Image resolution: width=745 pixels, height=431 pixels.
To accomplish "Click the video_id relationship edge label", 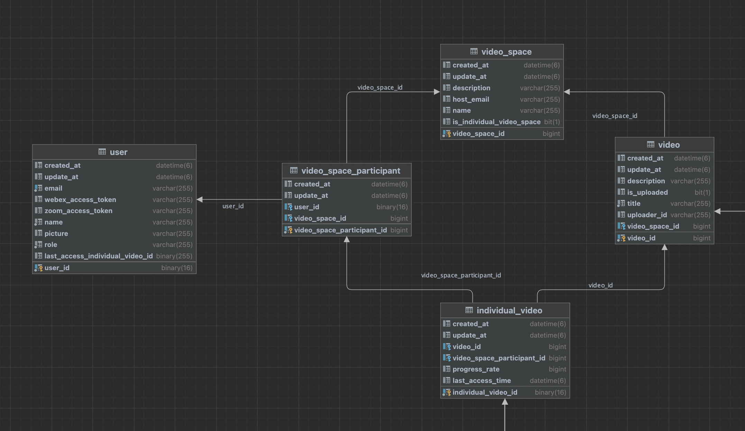I will [x=600, y=285].
